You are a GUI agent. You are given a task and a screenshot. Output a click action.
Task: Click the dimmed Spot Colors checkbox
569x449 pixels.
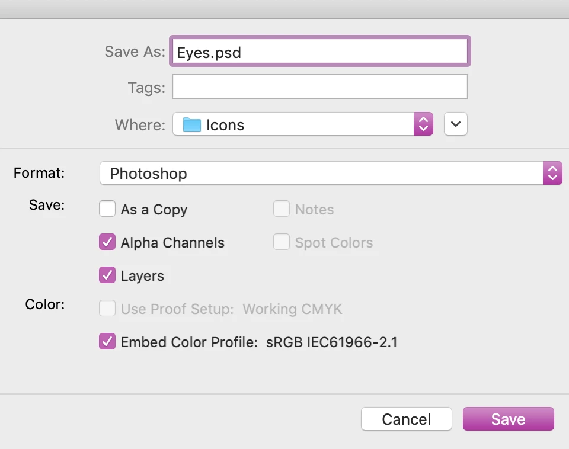coord(281,242)
